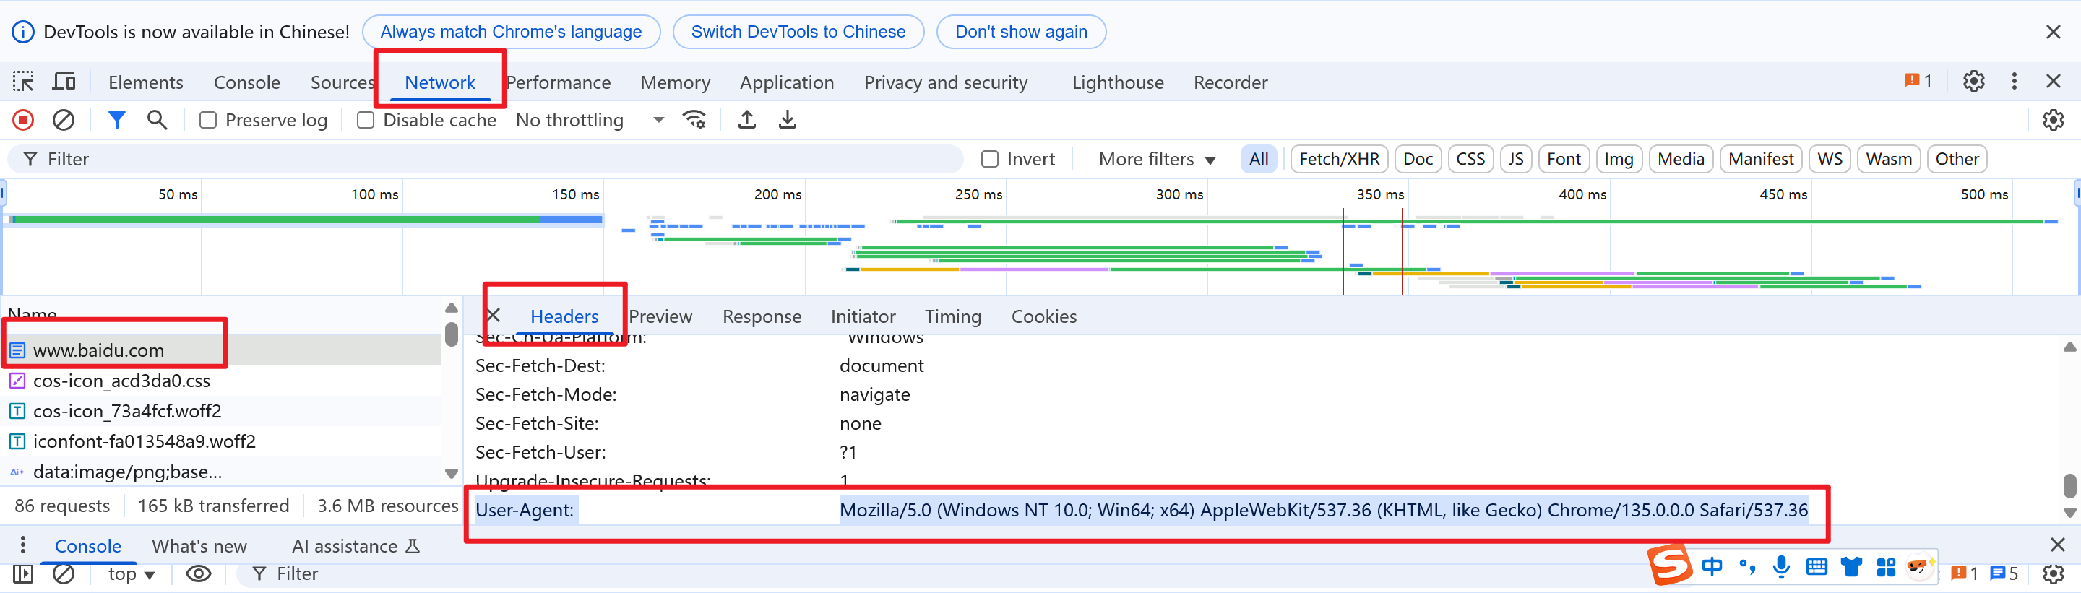Switch to the Network tab
2081x593 pixels.
pyautogui.click(x=440, y=82)
